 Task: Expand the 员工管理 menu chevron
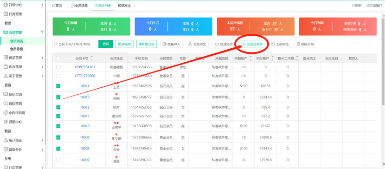(42, 76)
